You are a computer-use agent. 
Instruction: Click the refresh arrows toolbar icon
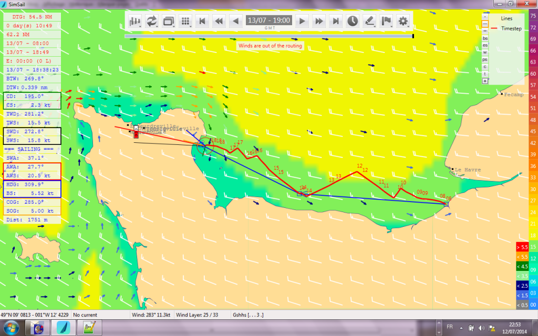(152, 21)
